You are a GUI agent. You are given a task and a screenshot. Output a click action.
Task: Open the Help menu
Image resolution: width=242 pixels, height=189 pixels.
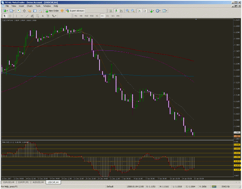[x=56, y=6]
